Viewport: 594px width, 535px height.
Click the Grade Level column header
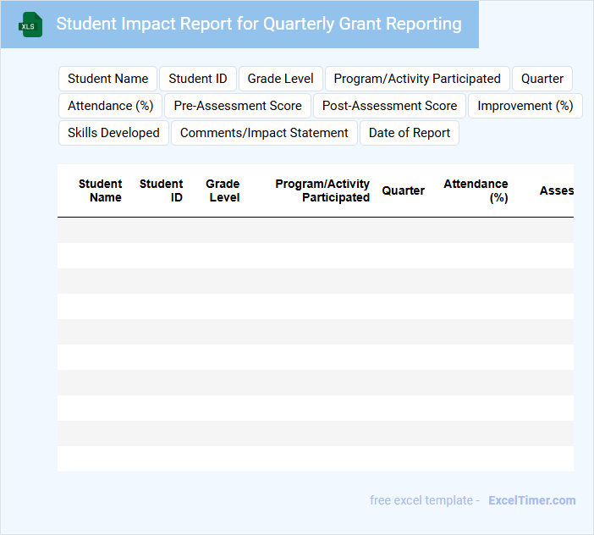[x=223, y=190]
